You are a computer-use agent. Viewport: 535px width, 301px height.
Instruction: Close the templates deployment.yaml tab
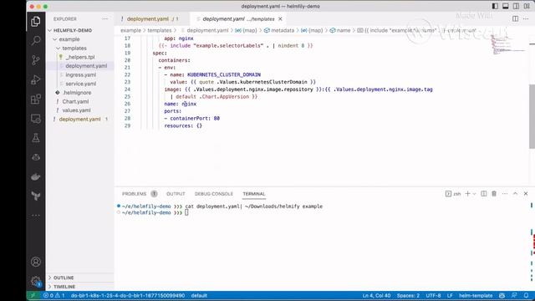[x=280, y=19]
